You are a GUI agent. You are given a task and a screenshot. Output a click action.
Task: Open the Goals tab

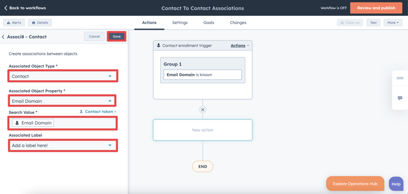209,22
